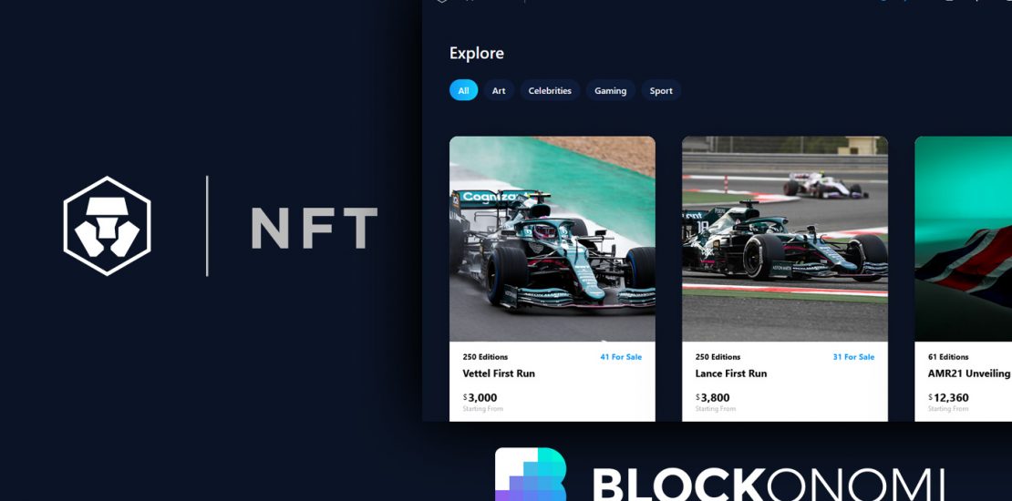Click the $3,000 starting price

pyautogui.click(x=480, y=398)
